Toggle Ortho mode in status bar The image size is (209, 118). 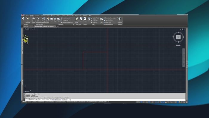(147, 102)
